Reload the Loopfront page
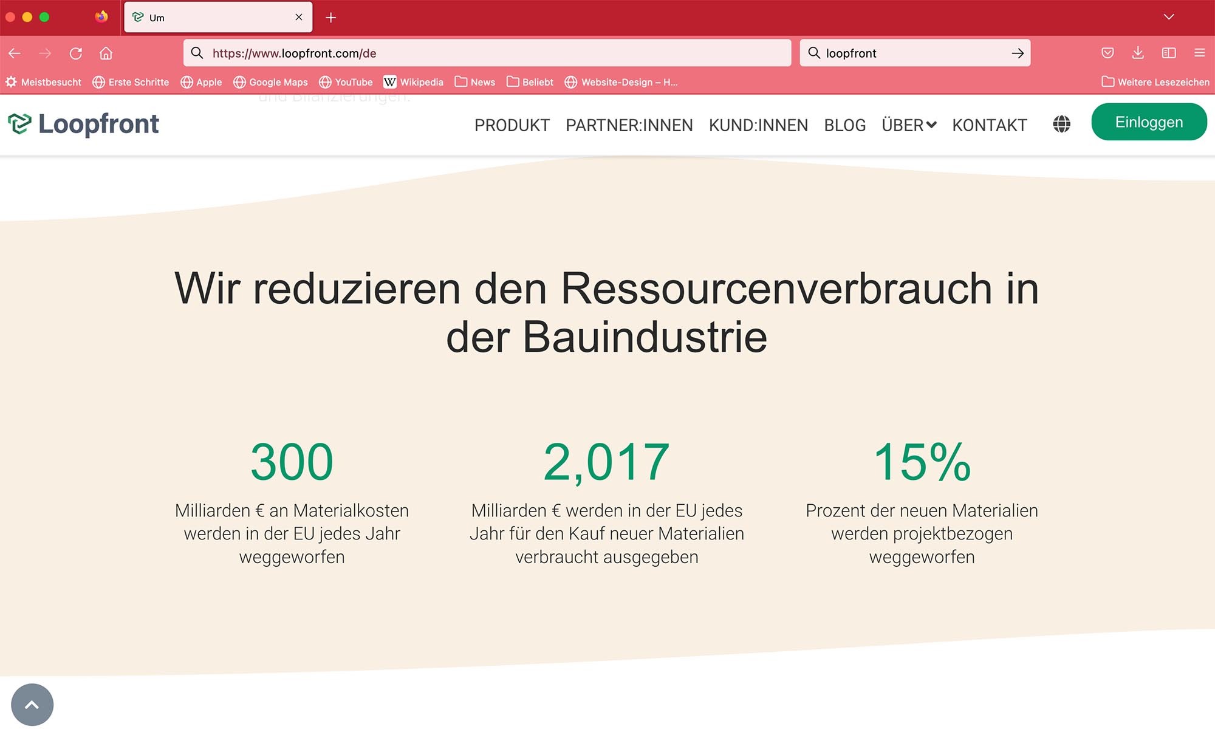This screenshot has width=1215, height=732. [75, 53]
